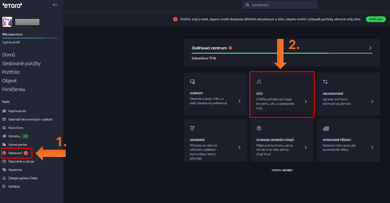Screen dimensions: 390x203
Task: Open the ÚČET settings card arrow
Action: tap(306, 101)
